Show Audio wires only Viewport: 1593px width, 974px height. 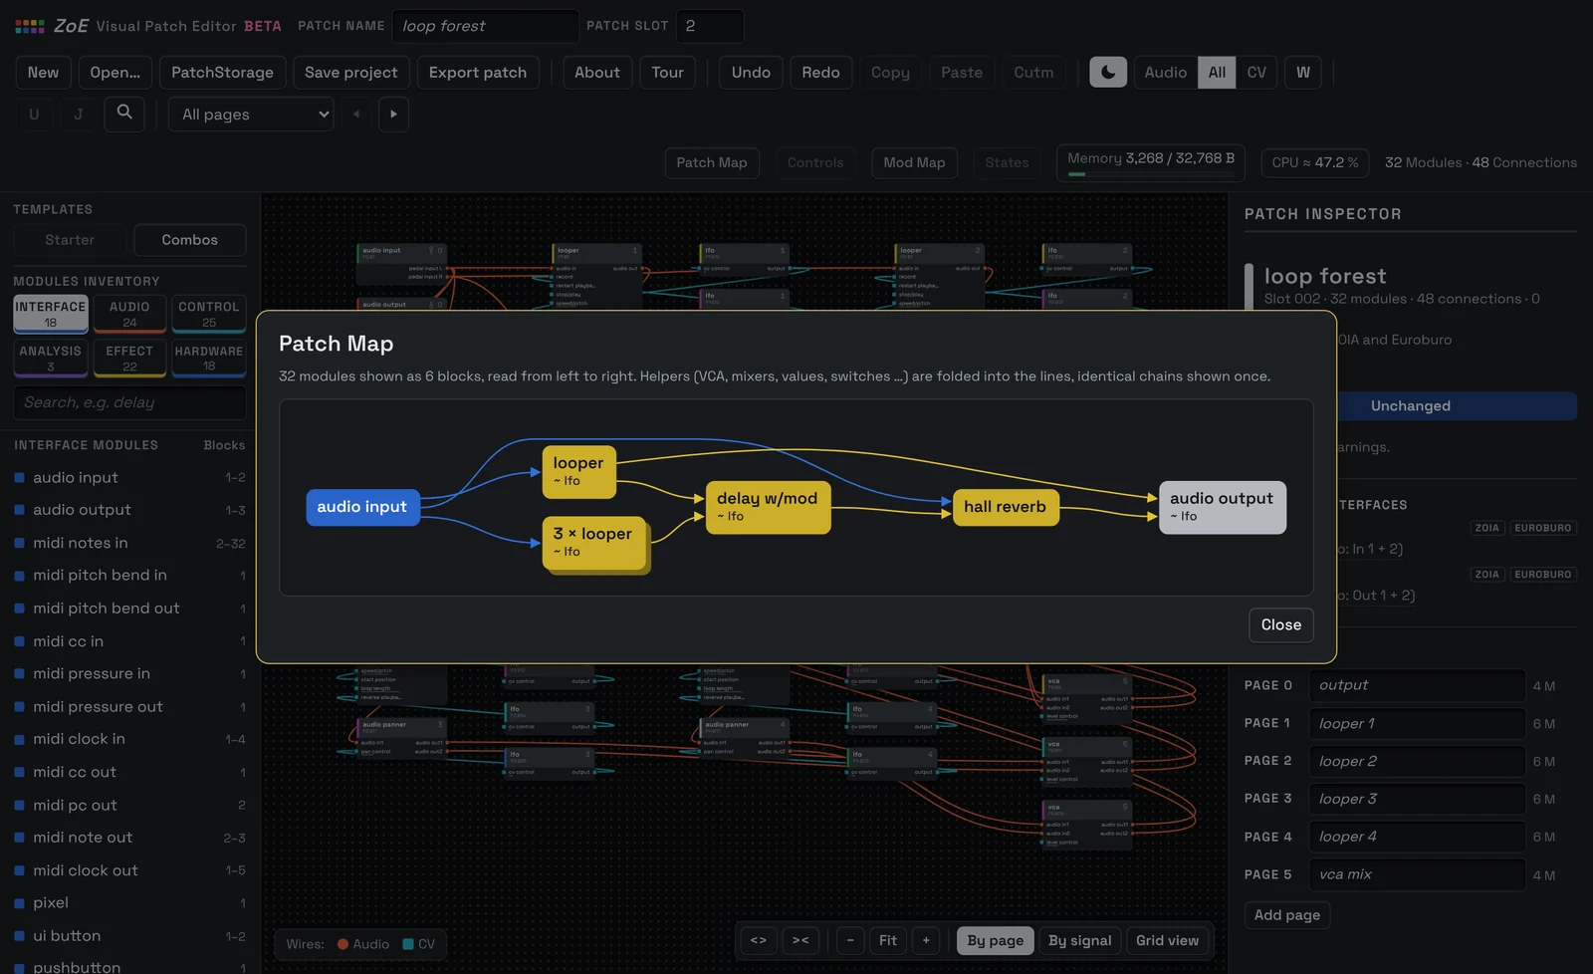tap(1165, 72)
